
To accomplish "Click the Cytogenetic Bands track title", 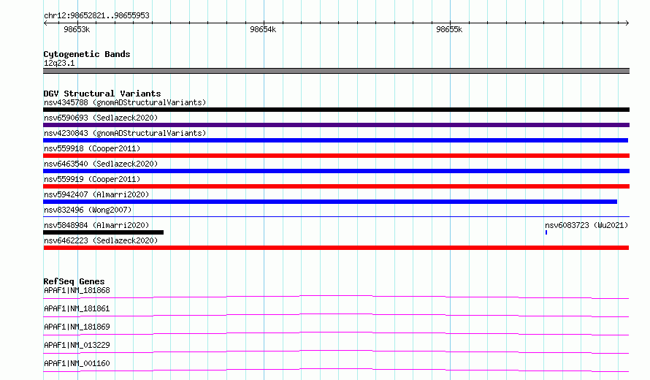I will (x=87, y=54).
